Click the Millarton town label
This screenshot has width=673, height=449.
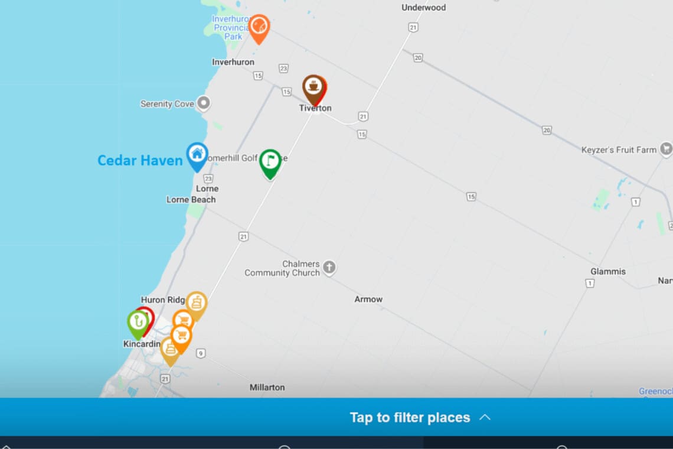(267, 388)
